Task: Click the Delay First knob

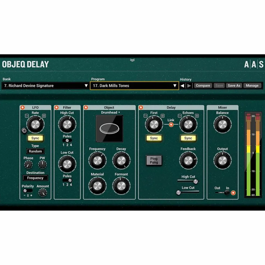Action: [x=154, y=125]
